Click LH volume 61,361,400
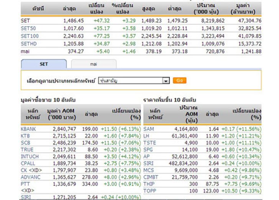This screenshot has height=200, width=279. click(x=185, y=136)
